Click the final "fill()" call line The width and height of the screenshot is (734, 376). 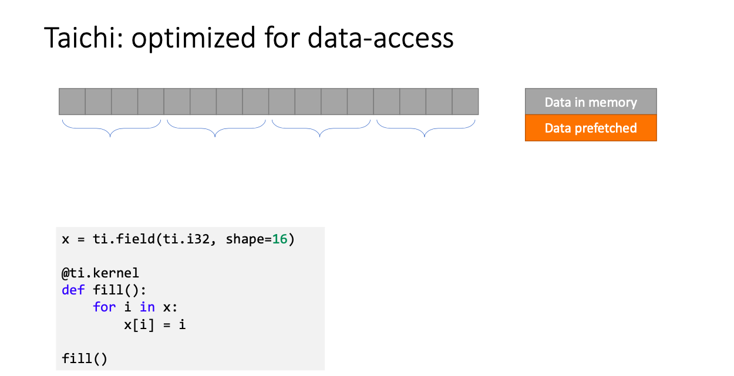pyautogui.click(x=85, y=357)
